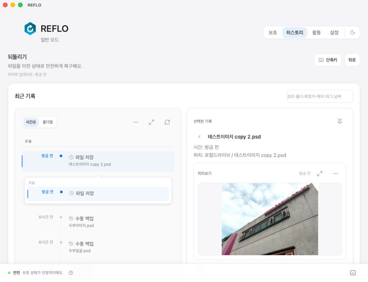Click the timeline dot for 두부얼굴.psd
Image resolution: width=368 pixels, height=282 pixels.
coord(61,242)
